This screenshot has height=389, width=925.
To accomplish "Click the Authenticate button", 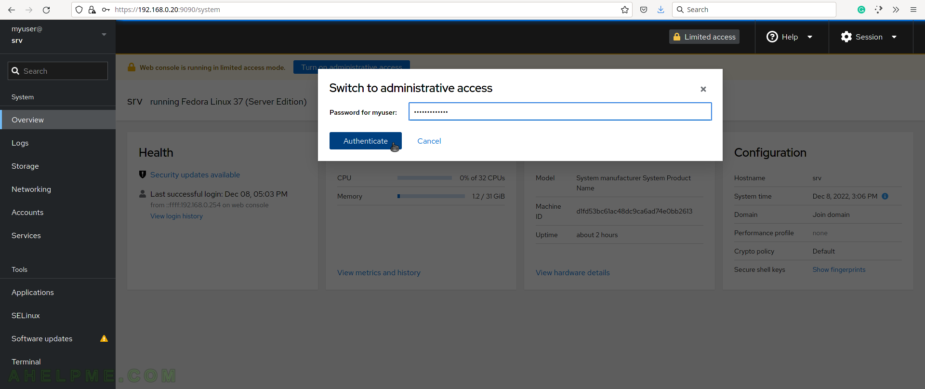I will tap(365, 141).
